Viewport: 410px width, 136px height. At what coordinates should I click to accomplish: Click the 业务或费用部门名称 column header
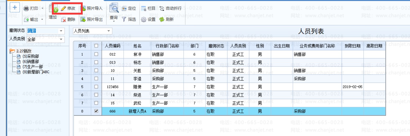click(x=317, y=46)
